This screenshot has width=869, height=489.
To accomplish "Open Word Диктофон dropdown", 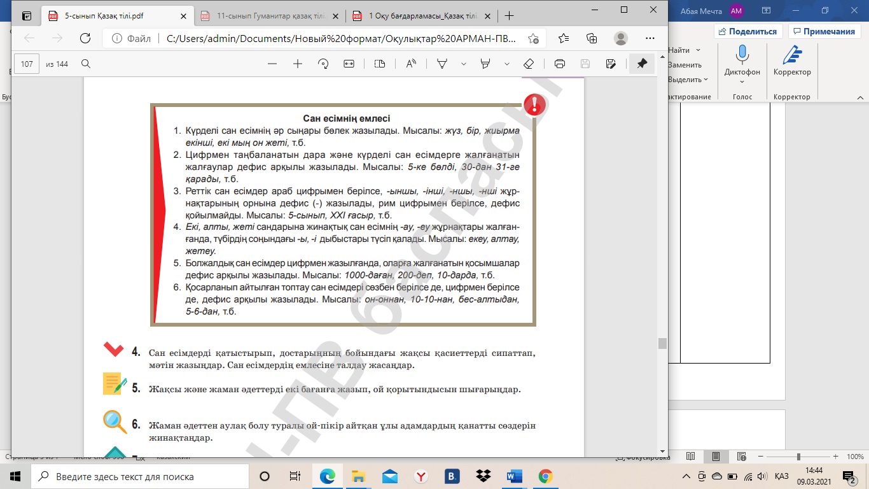I will tap(742, 81).
